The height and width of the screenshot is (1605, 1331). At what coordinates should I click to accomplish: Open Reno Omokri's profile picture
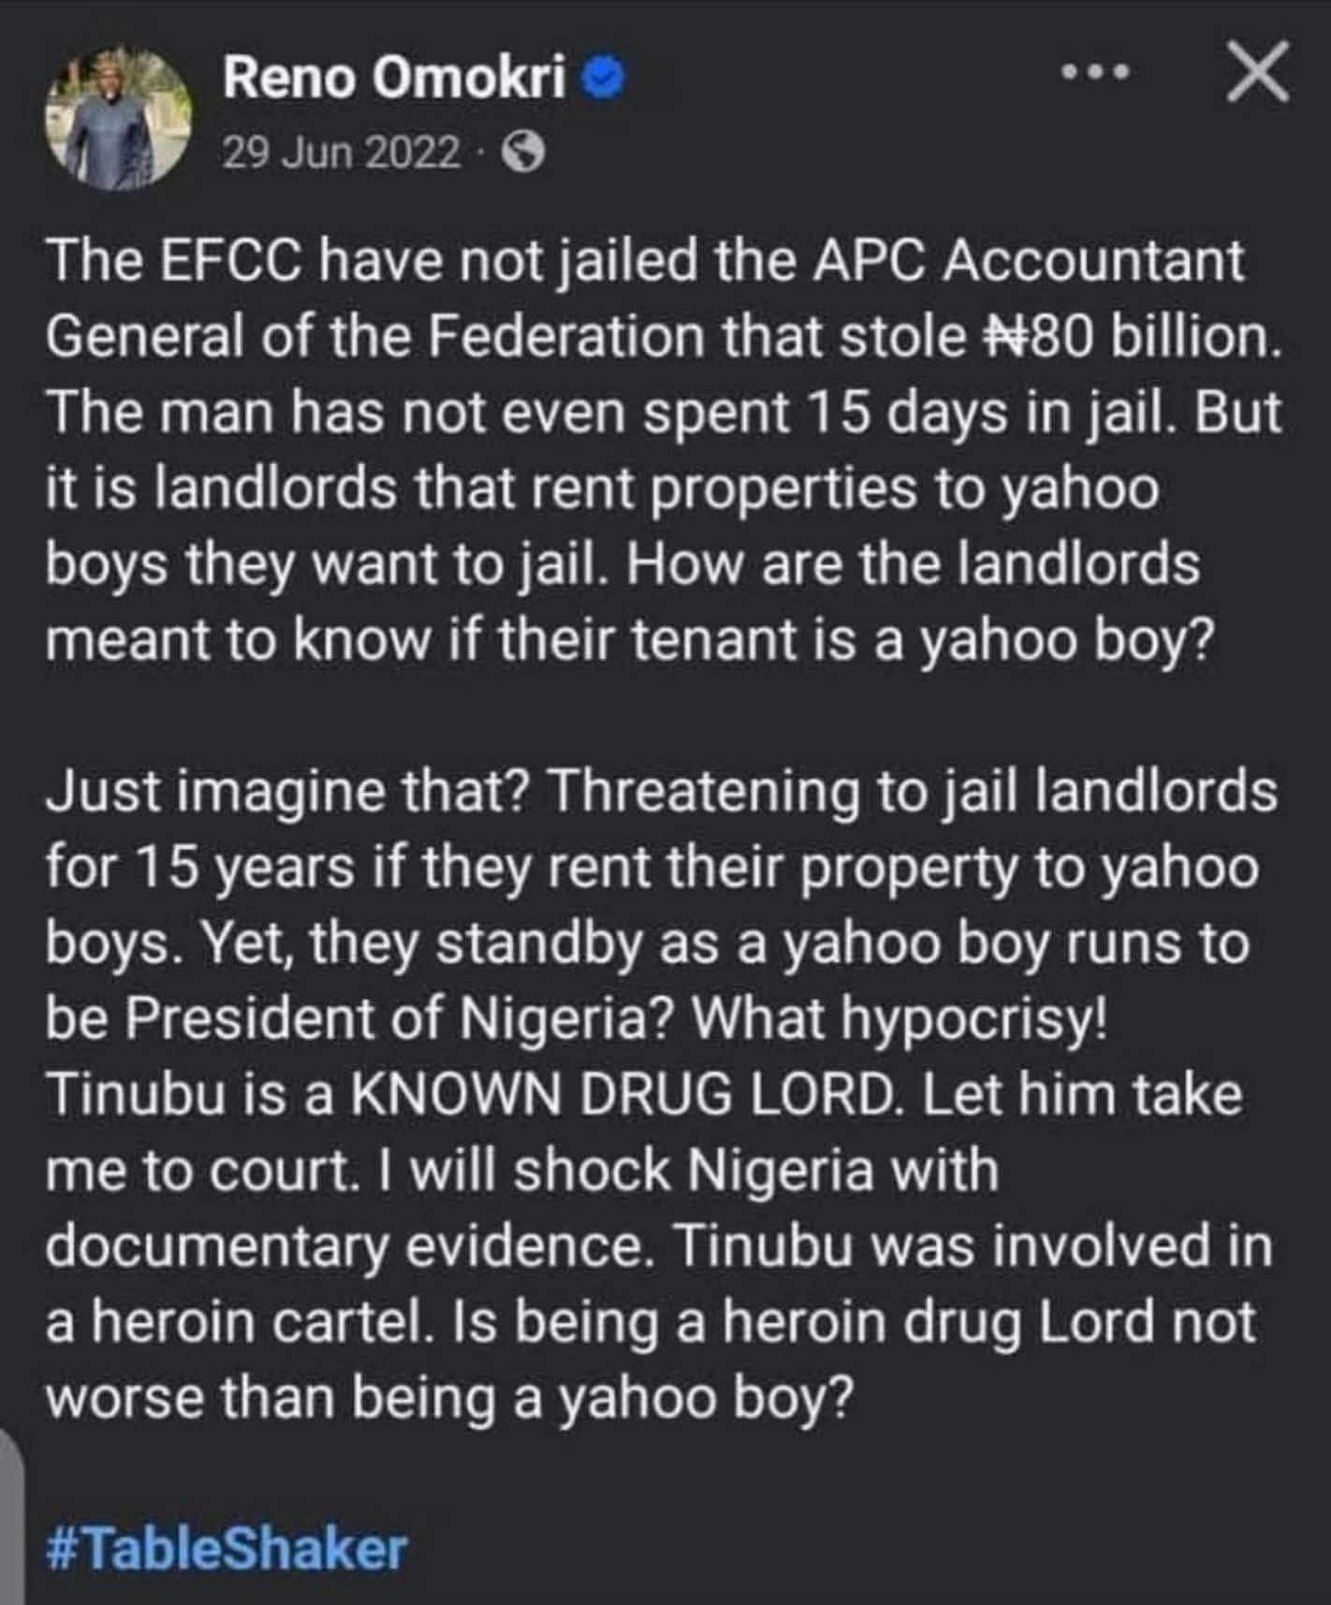click(118, 118)
